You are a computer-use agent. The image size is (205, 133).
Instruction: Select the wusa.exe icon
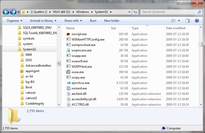click(x=69, y=72)
